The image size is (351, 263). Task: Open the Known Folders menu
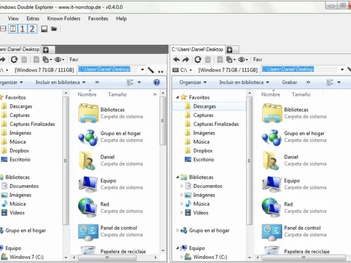click(x=64, y=18)
